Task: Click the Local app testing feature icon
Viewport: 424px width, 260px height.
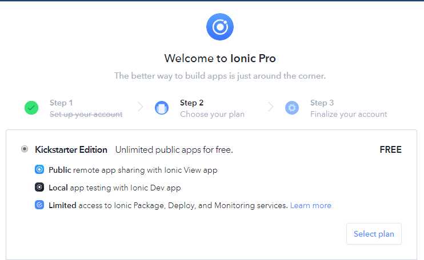Action: point(39,187)
